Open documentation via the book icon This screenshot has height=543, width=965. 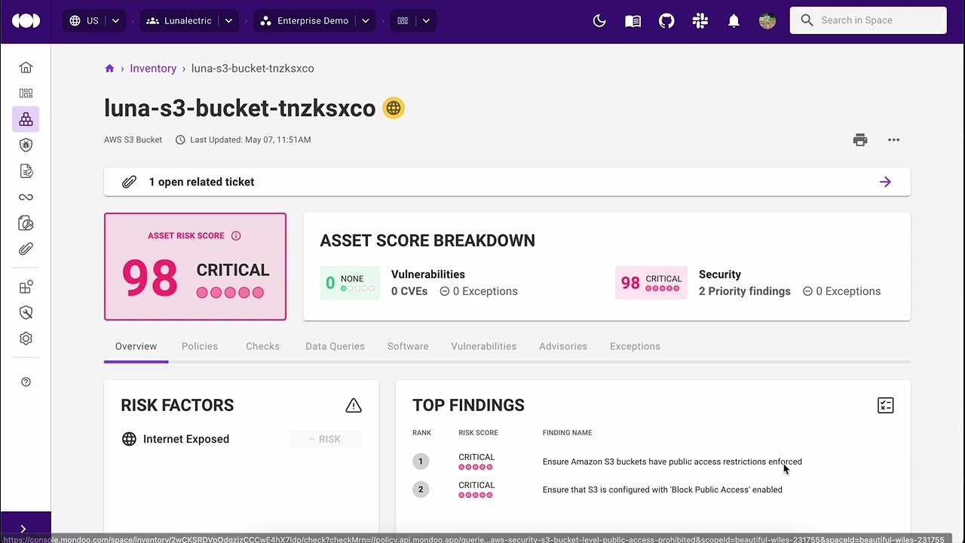[633, 21]
